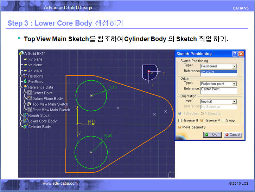
Task: Click the No Selection orientation reference field
Action: (218, 107)
